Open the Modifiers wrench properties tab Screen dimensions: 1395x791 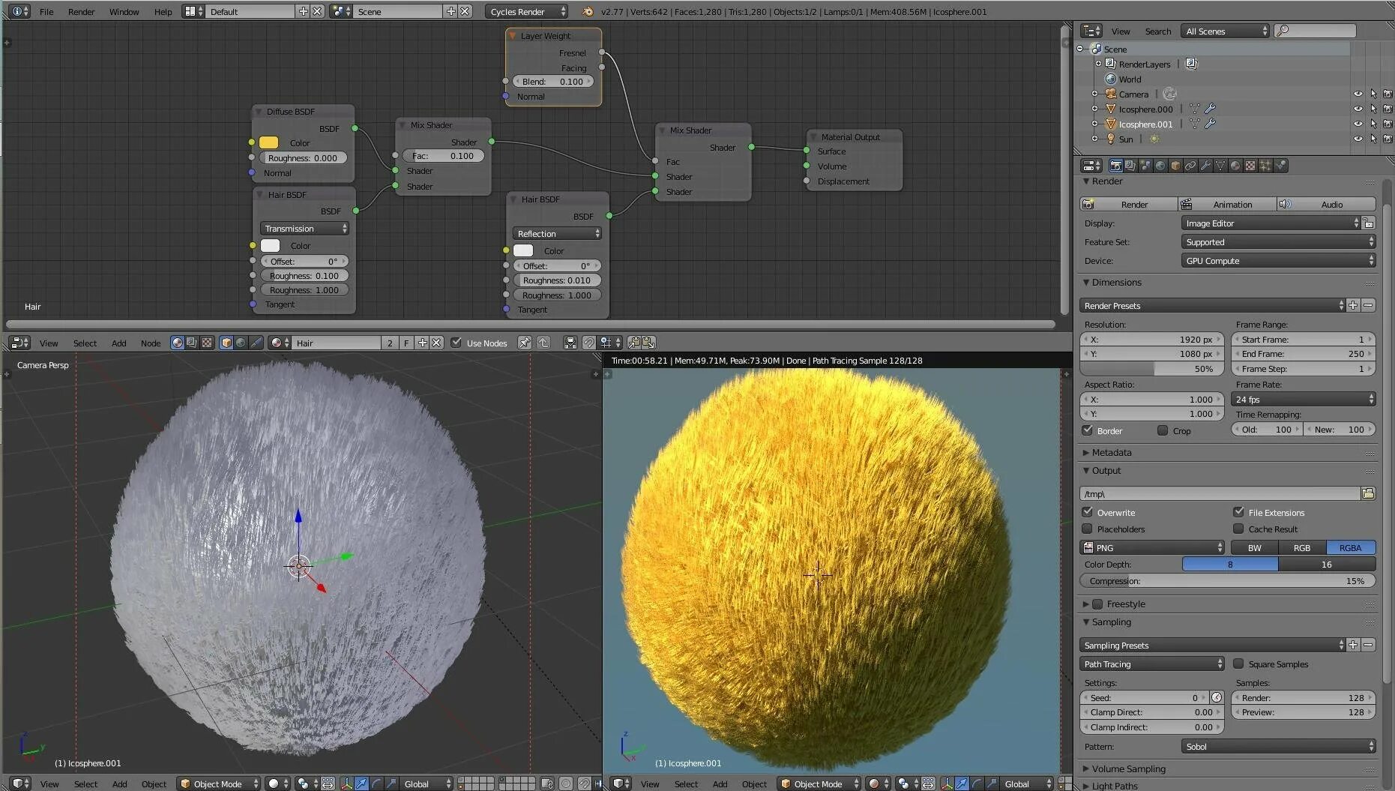coord(1205,166)
